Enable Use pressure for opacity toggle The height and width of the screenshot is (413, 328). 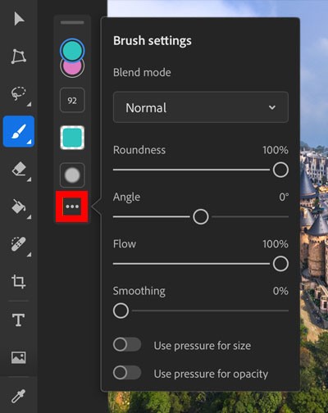pos(127,373)
